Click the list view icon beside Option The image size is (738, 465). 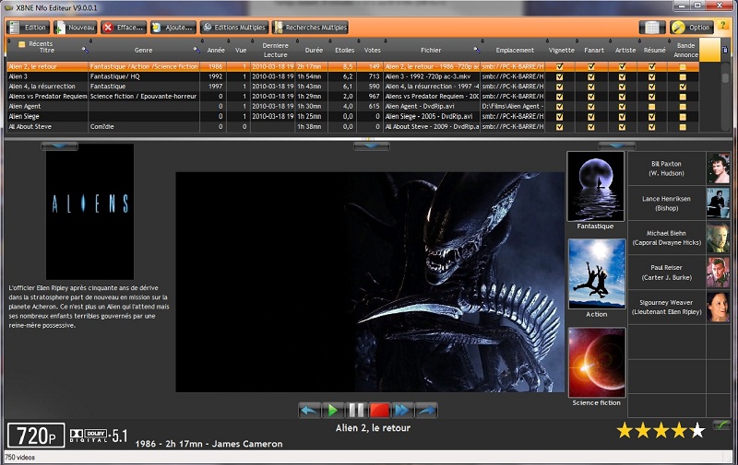click(652, 28)
